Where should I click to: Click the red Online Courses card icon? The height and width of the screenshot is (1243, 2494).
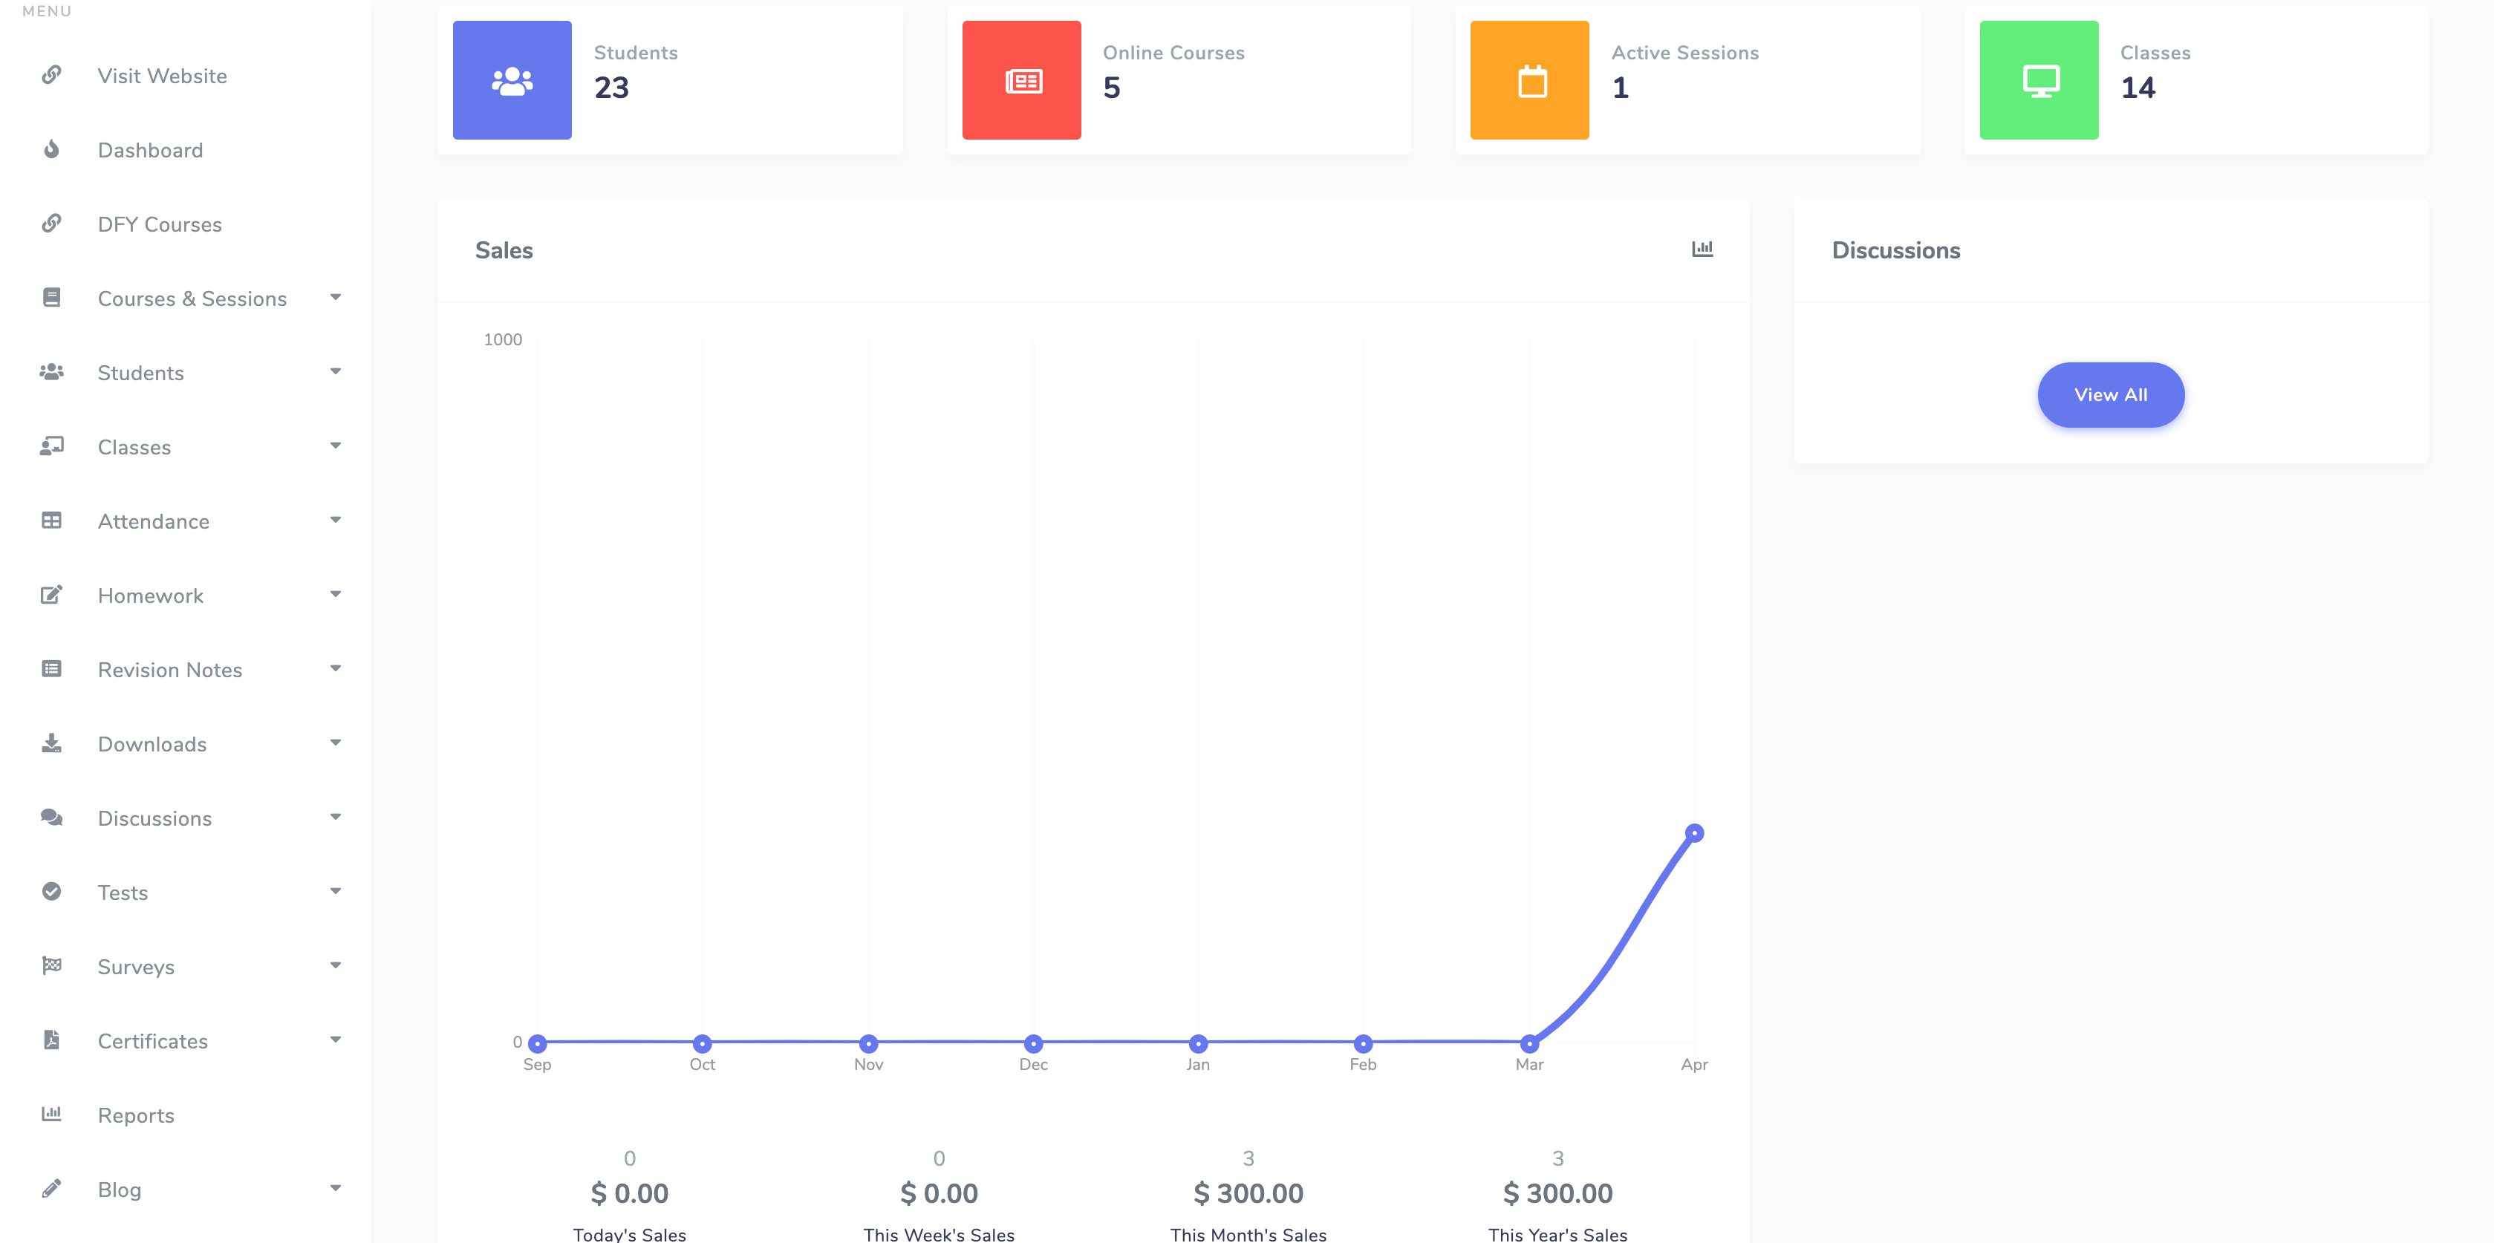coord(1021,80)
